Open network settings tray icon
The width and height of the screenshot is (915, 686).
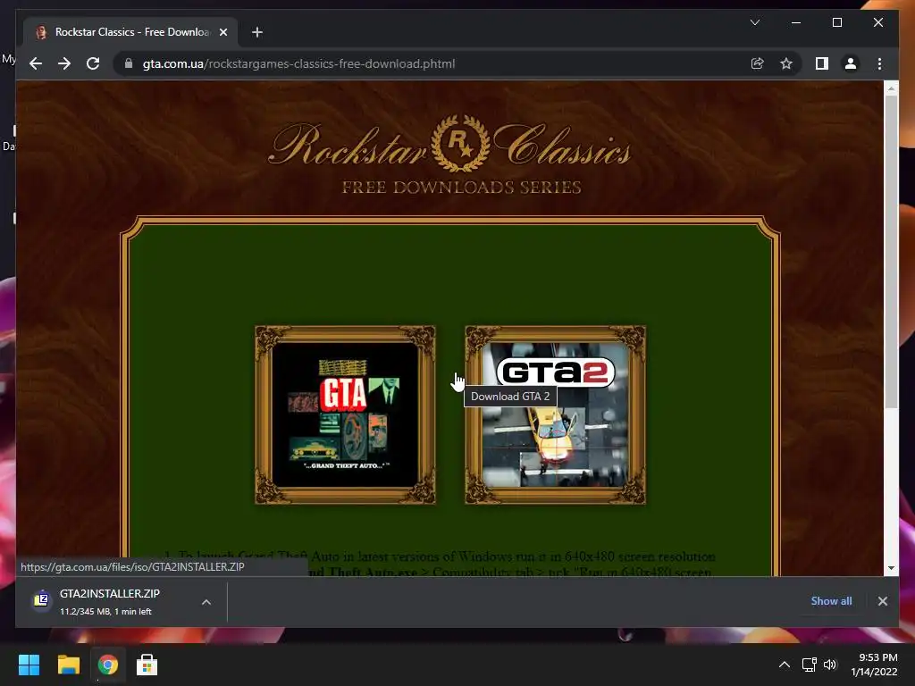coord(809,665)
